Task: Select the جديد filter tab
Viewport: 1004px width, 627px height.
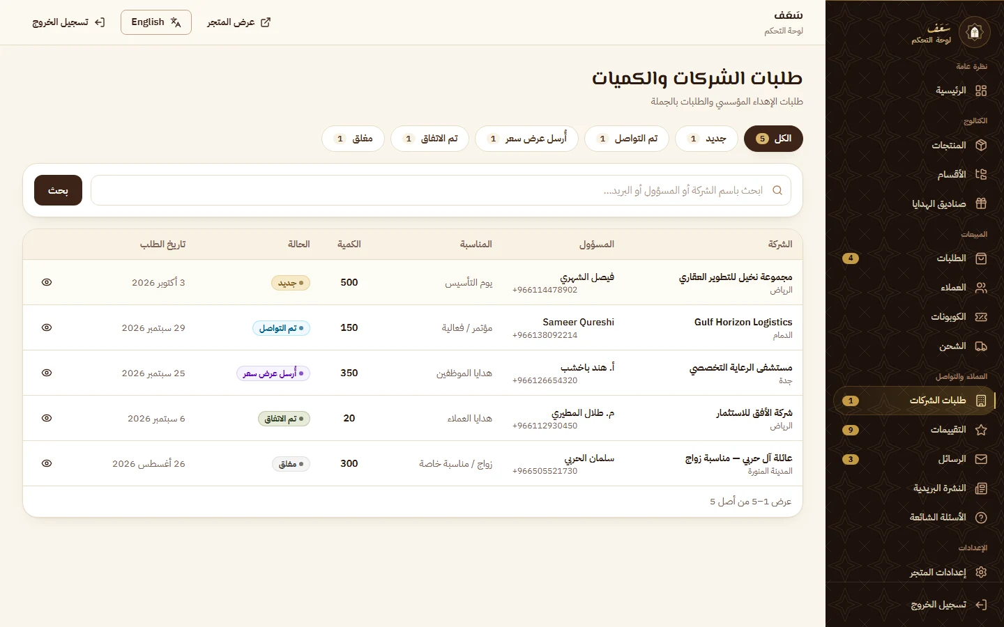Action: point(706,139)
